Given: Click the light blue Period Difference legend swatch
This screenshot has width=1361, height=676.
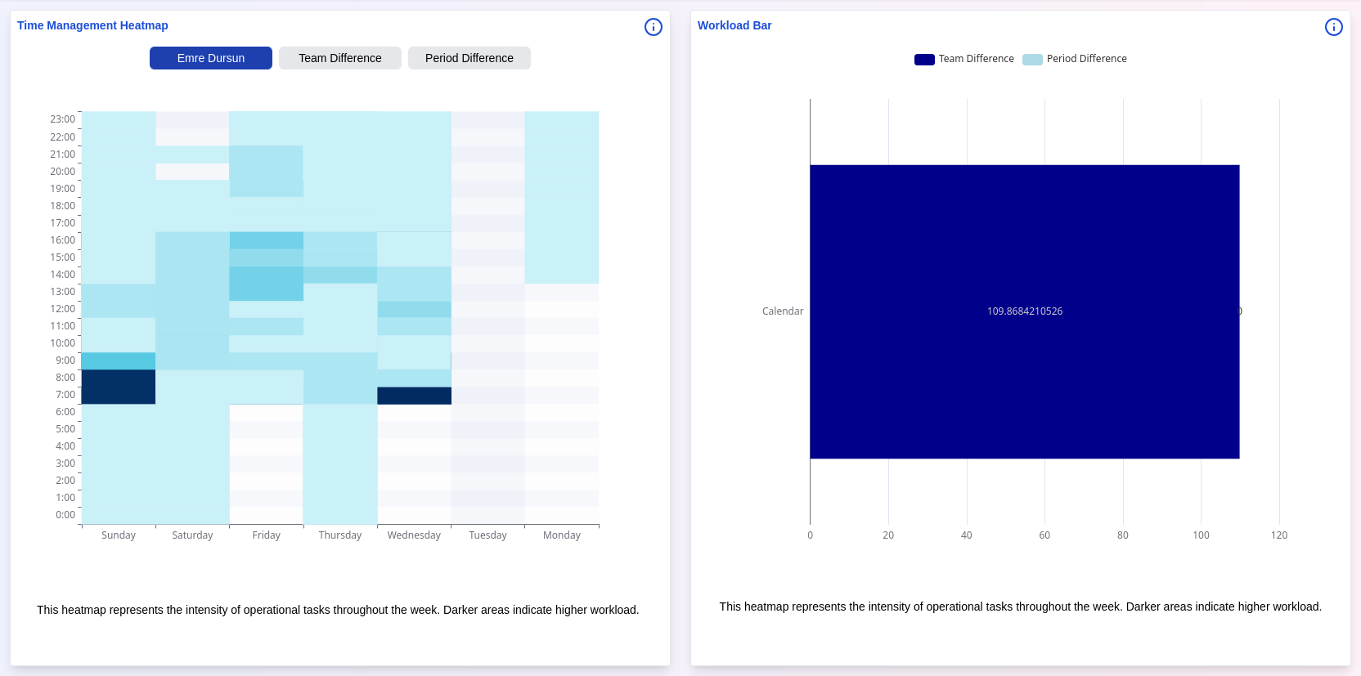Looking at the screenshot, I should [1032, 59].
